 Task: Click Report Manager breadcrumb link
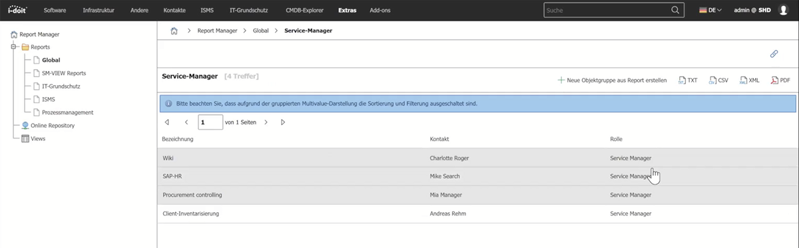pos(216,31)
